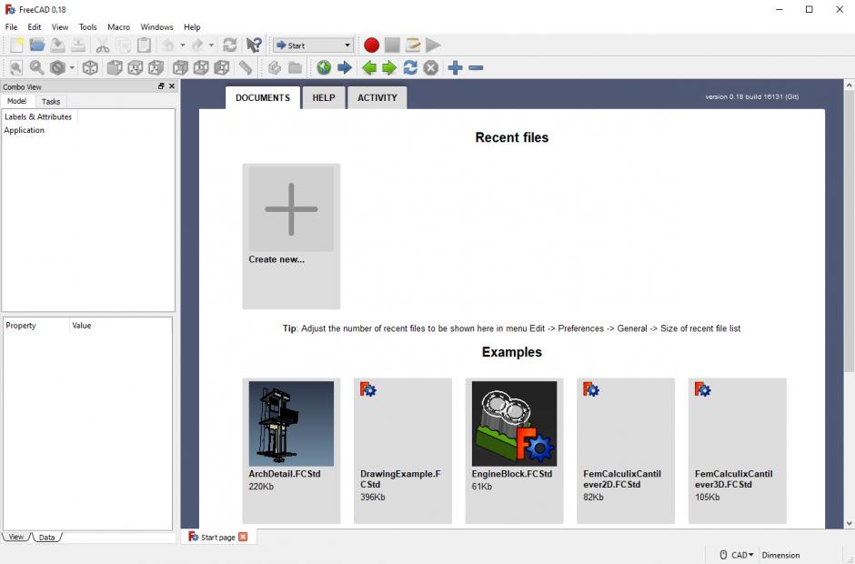855x564 pixels.
Task: Select the Tasks tab in Combo View
Action: 51,102
